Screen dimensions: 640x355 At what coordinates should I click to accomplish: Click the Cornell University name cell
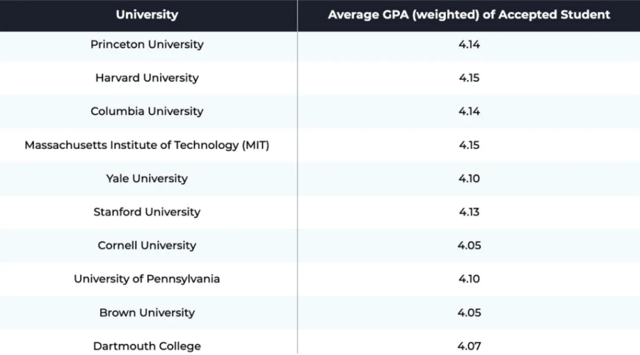pos(147,246)
